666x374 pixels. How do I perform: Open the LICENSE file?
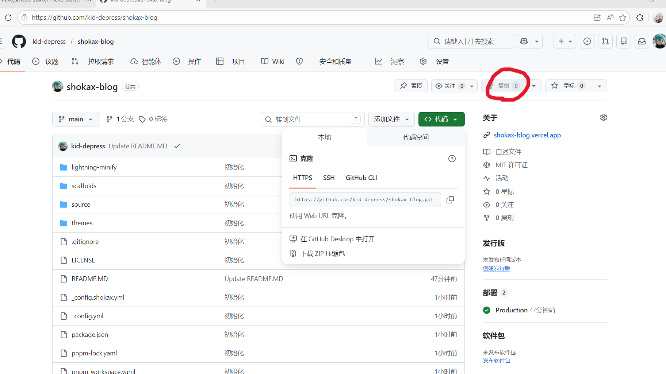point(83,260)
